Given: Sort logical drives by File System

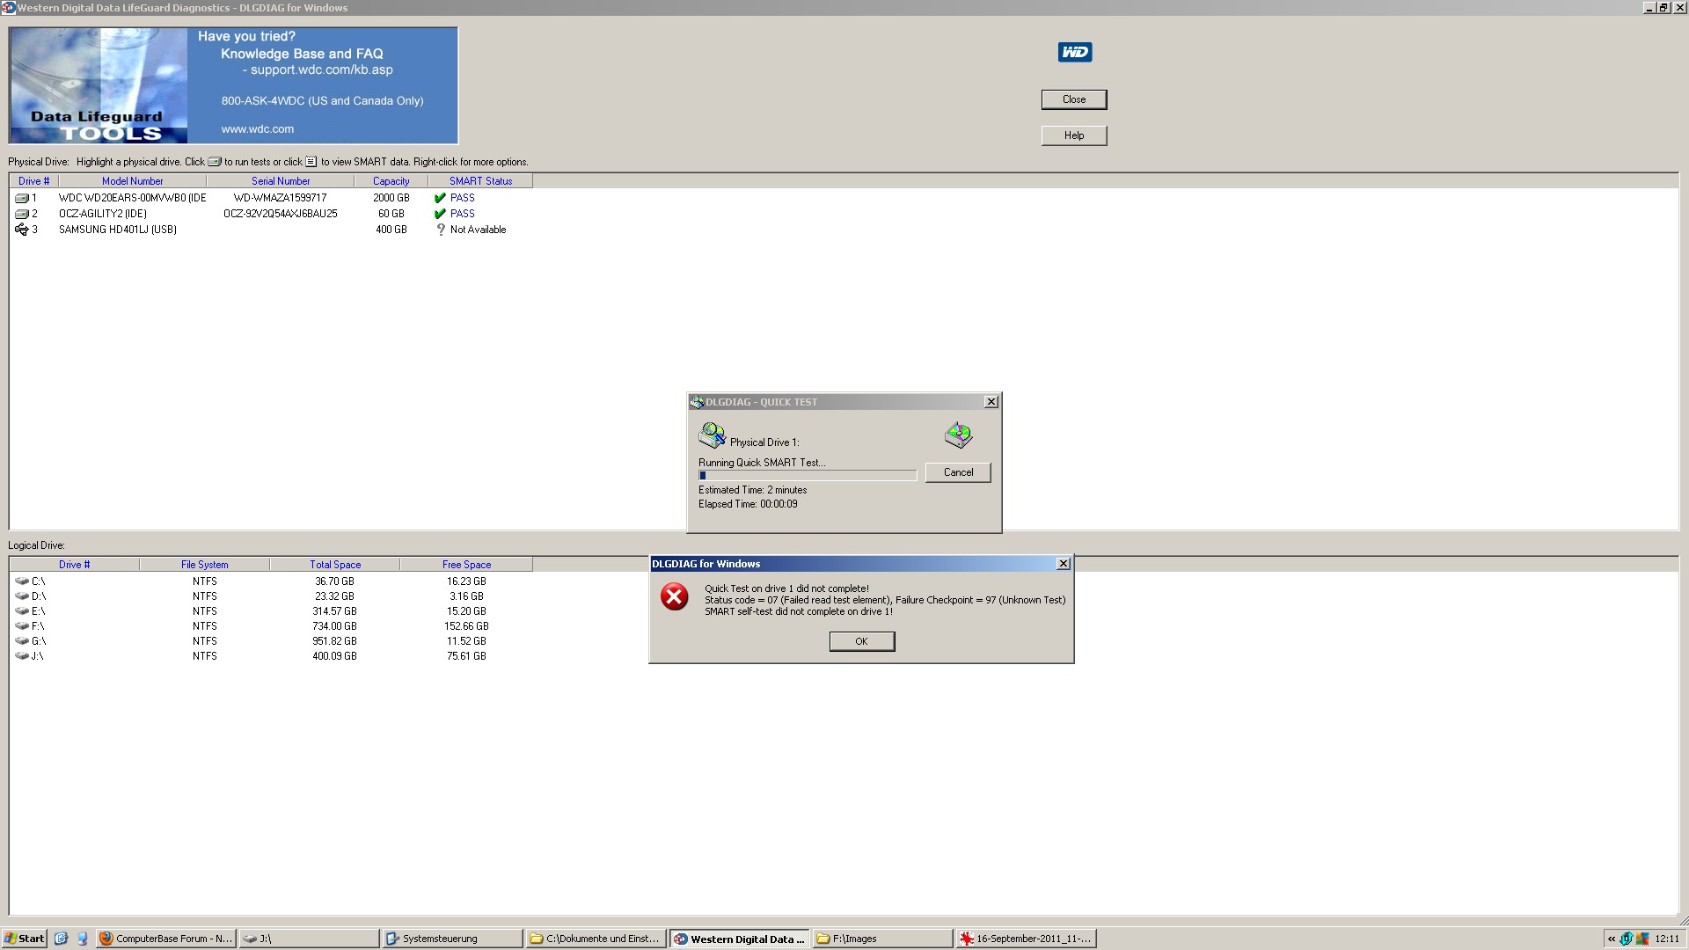Looking at the screenshot, I should 205,565.
